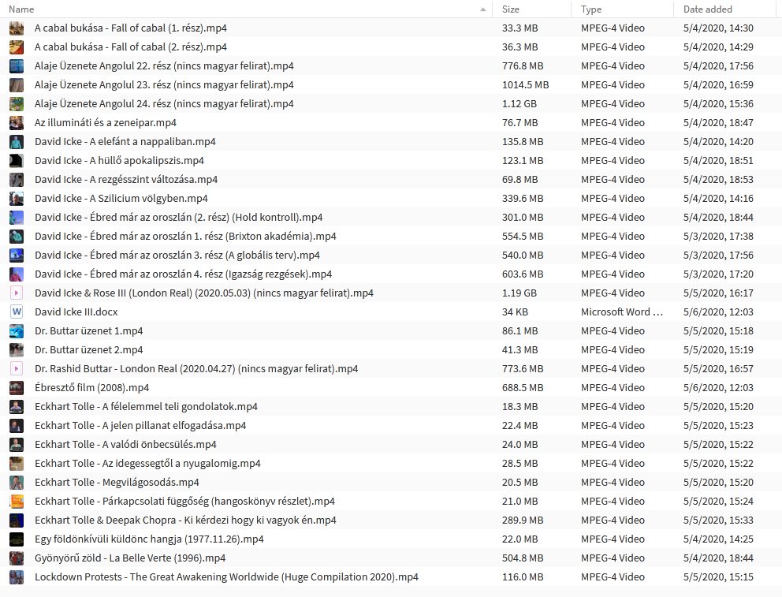Click thumbnail of Fall of cabal (2. rész).mp4
Viewport: 782px width, 597px height.
point(17,47)
